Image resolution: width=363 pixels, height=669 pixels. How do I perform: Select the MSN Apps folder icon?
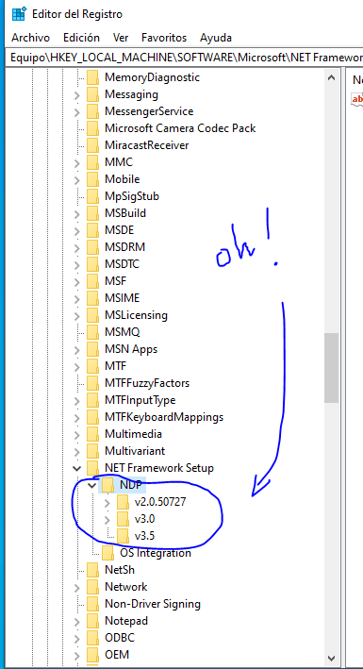(92, 349)
